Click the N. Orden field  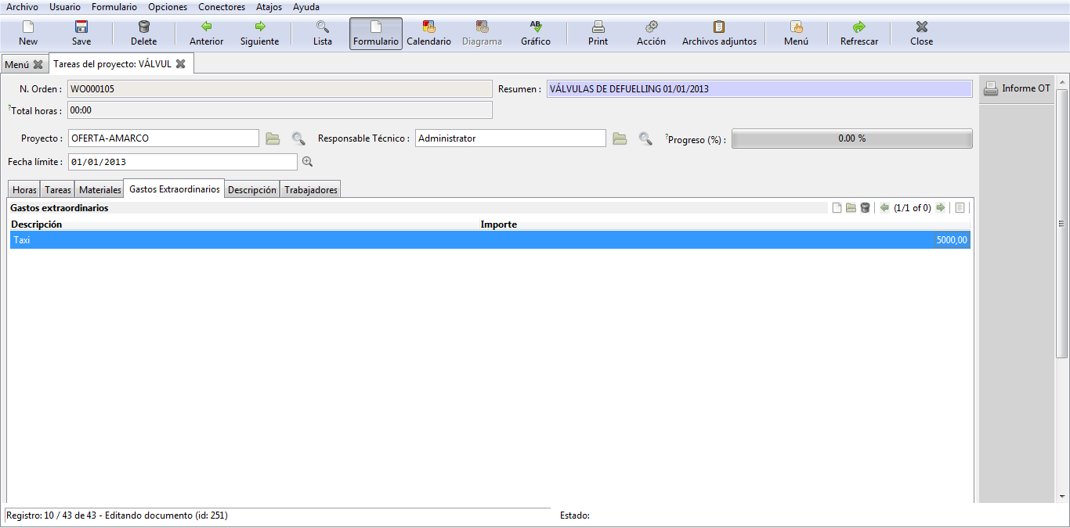point(280,89)
